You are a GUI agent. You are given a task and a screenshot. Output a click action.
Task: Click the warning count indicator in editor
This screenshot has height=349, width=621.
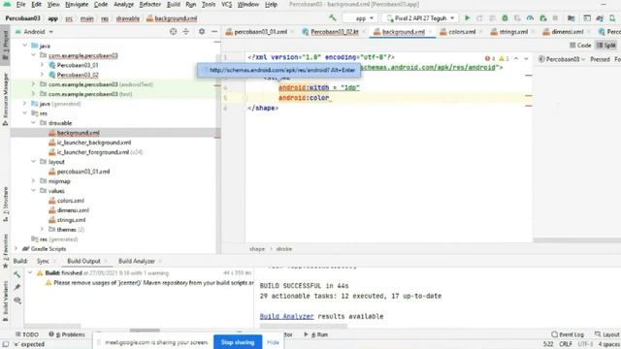504,58
